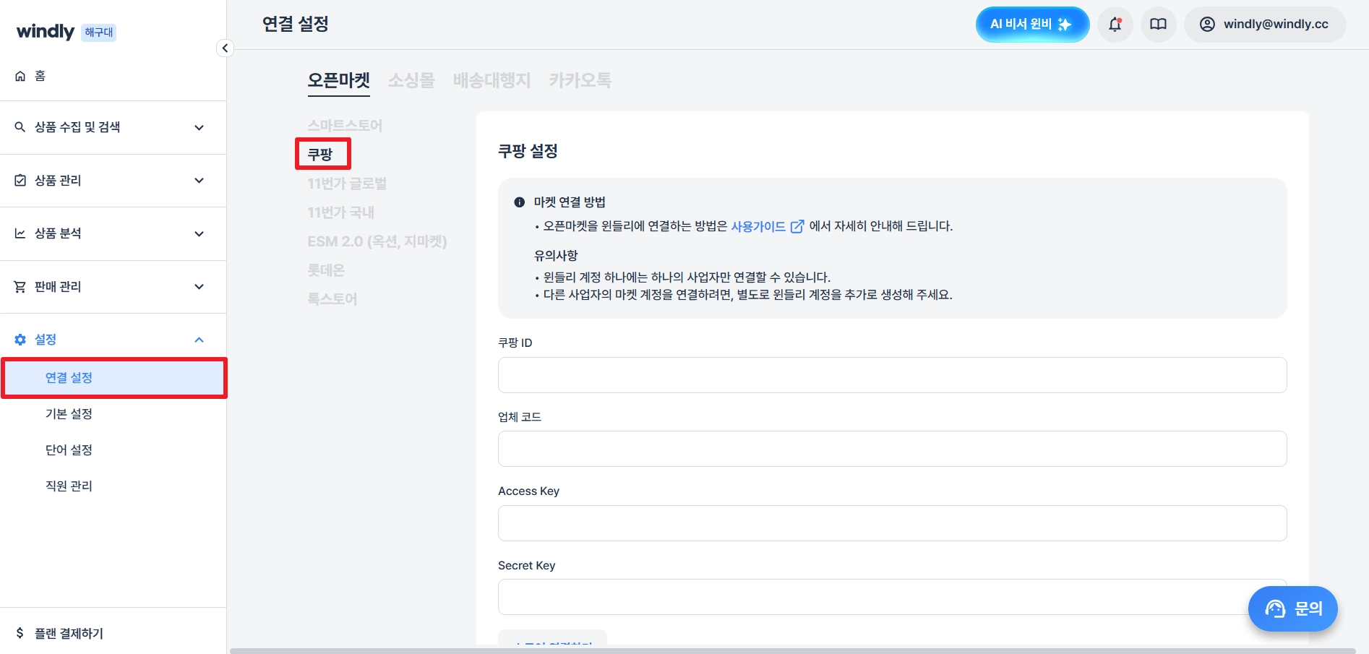This screenshot has height=654, width=1369.
Task: Click the info icon beside 마켓 연결 방법
Action: coord(519,202)
